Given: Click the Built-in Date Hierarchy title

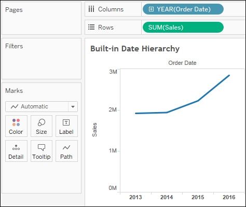Looking at the screenshot, I should pyautogui.click(x=135, y=49).
